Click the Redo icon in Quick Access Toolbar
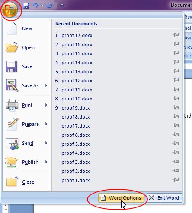The width and height of the screenshot is (192, 213). pyautogui.click(x=49, y=6)
